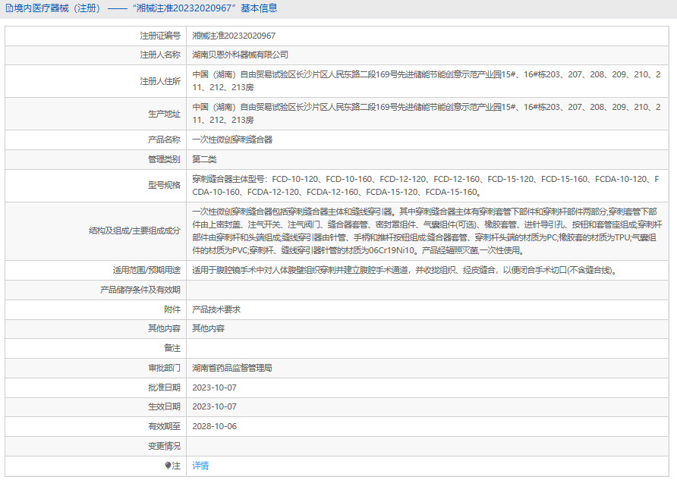Viewport: 677px width, 480px height.
Task: Click the 结构及组成/主要组成成分 label
Action: [x=134, y=231]
